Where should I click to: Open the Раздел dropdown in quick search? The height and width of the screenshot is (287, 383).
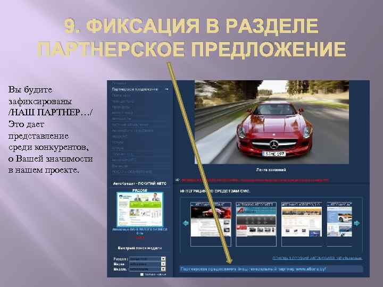[x=147, y=259]
